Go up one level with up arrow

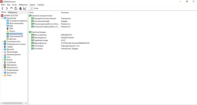point(11,8)
